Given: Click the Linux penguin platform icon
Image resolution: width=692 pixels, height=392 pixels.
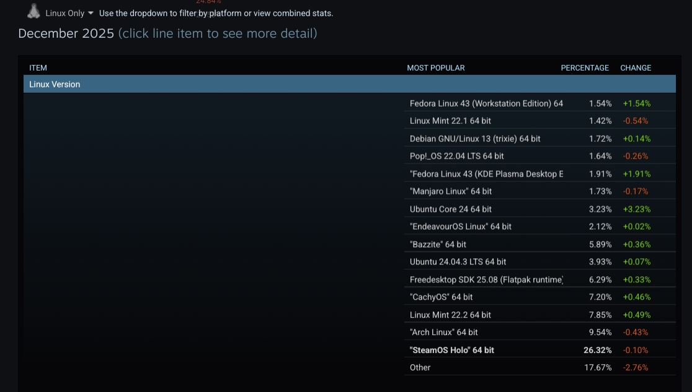Looking at the screenshot, I should 33,12.
